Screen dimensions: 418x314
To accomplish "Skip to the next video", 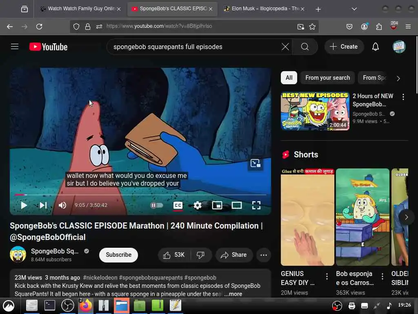I will [43, 205].
